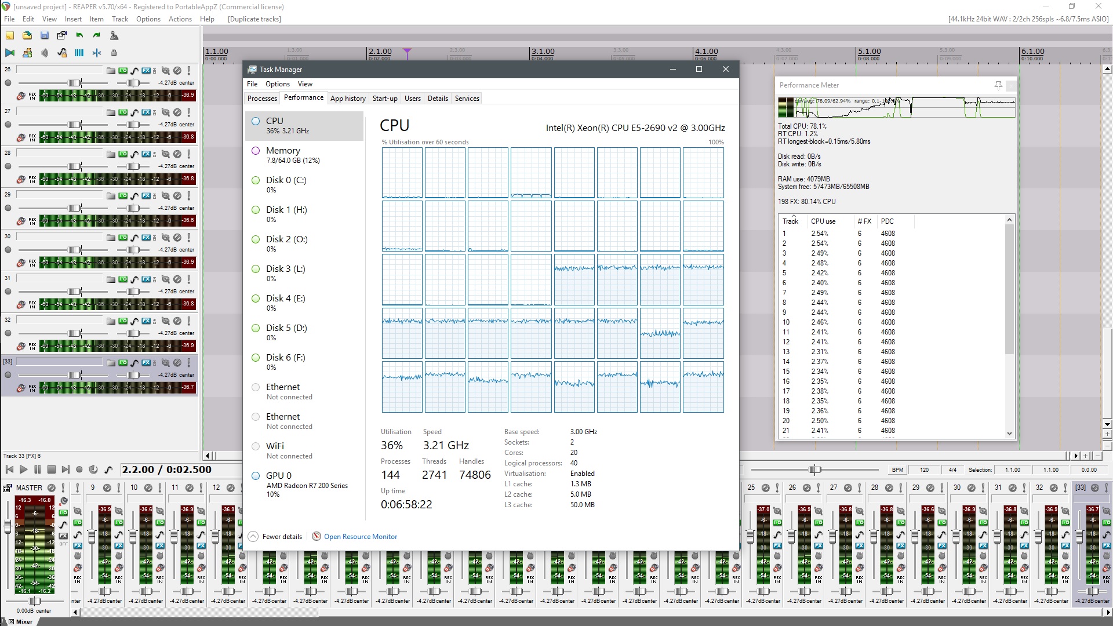The image size is (1113, 626).
Task: Click the playback rate slider near BPM
Action: [814, 469]
